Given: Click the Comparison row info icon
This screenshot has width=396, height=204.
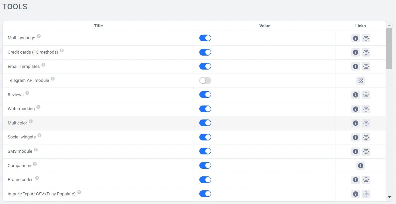Looking at the screenshot, I should [x=360, y=165].
